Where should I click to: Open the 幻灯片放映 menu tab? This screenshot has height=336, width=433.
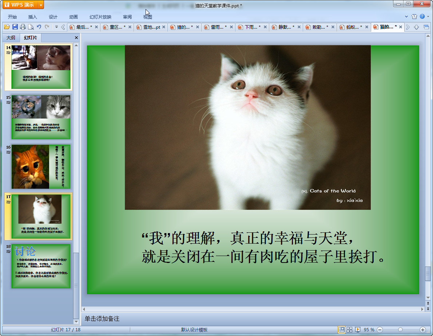pyautogui.click(x=100, y=17)
